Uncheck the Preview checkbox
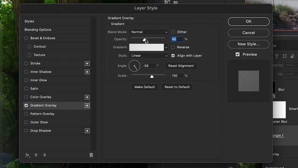Screen dimensions: 298x168 (237, 55)
